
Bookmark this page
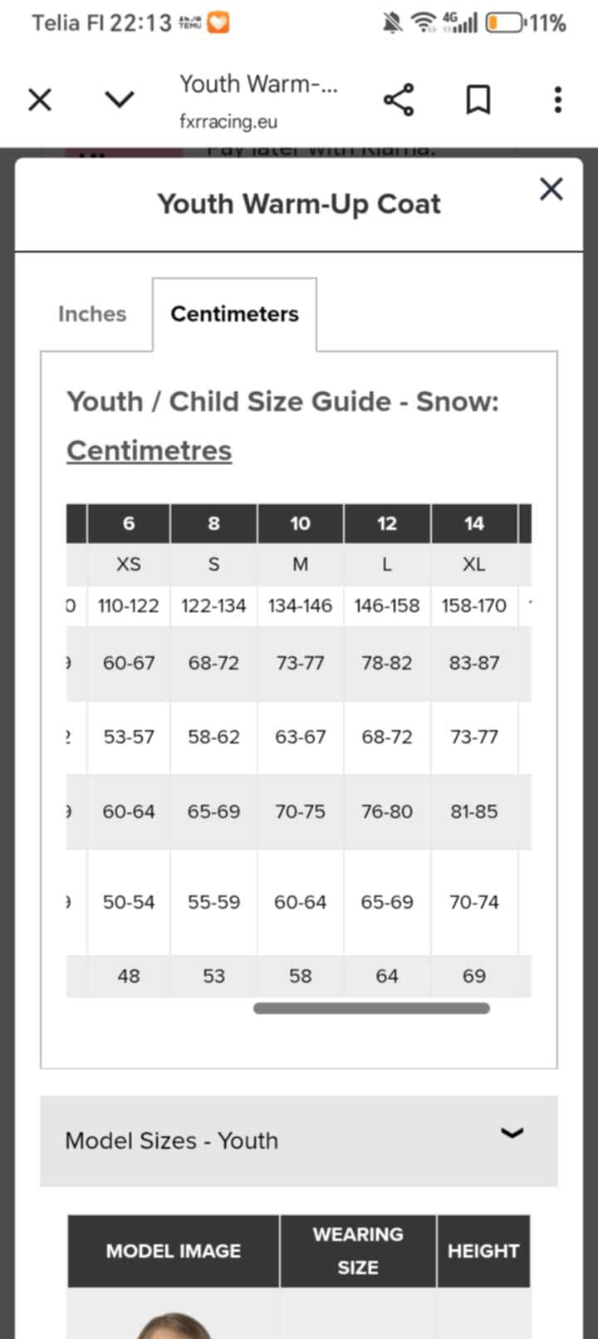click(x=478, y=101)
